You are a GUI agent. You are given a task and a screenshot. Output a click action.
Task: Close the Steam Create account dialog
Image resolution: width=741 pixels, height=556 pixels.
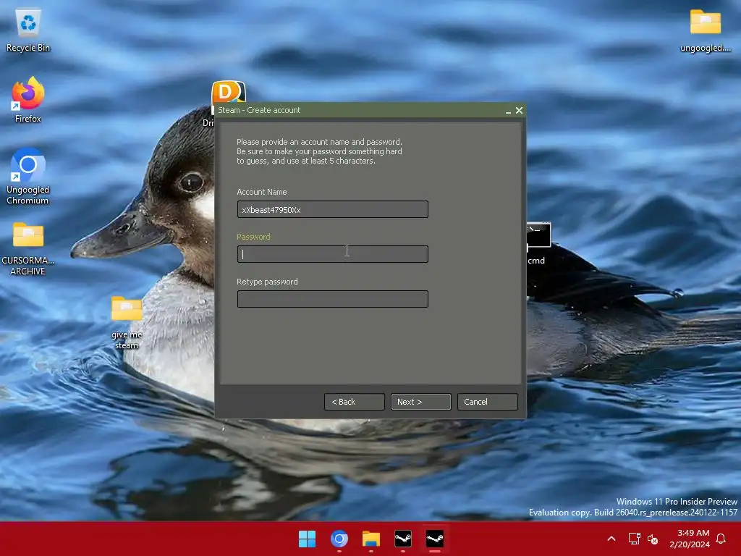click(519, 110)
